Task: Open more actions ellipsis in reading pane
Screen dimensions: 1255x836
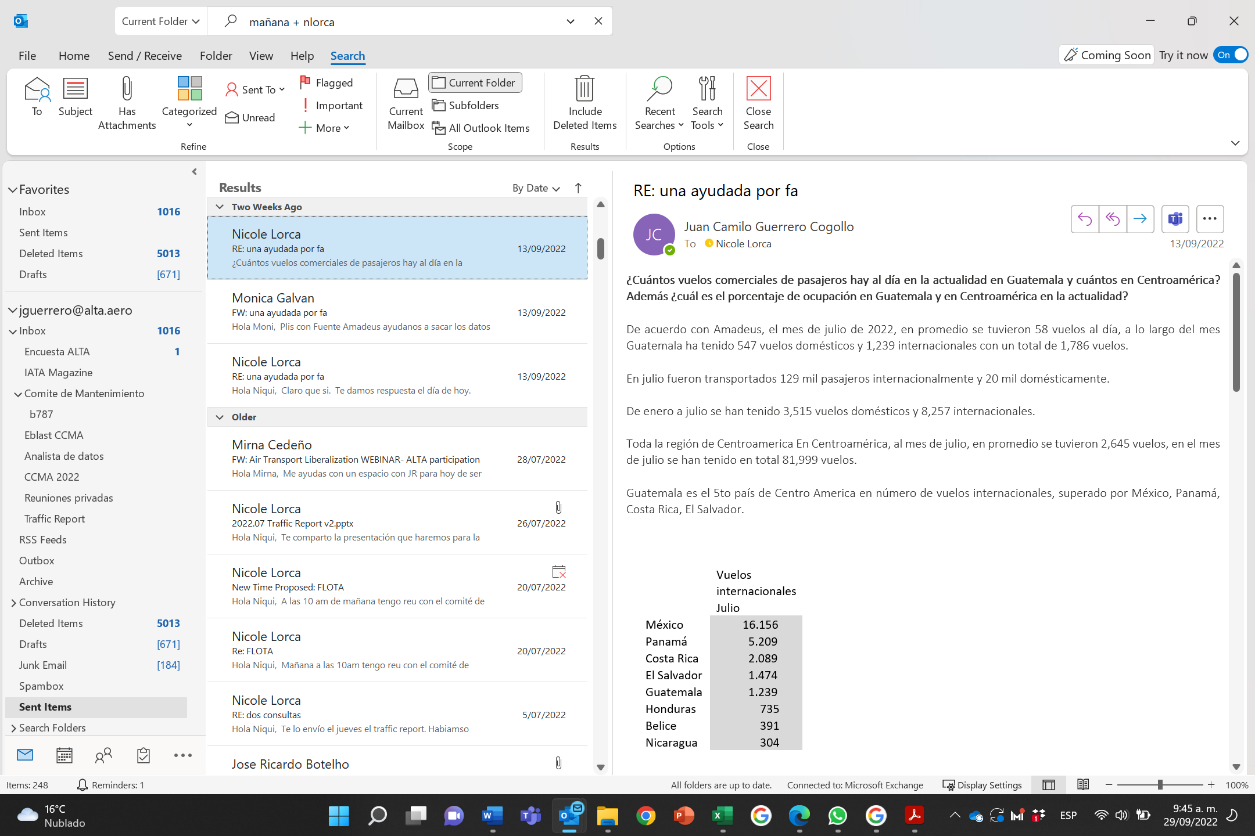Action: (x=1210, y=219)
